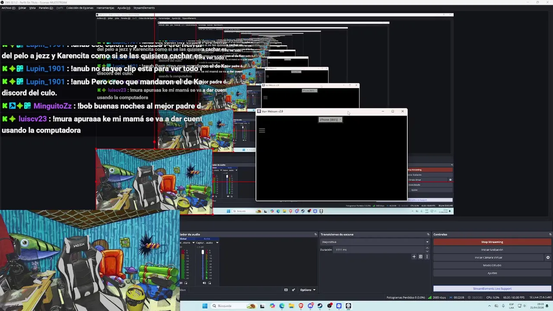This screenshot has width=553, height=311.
Task: Remove transition with the trash icon
Action: pos(420,257)
